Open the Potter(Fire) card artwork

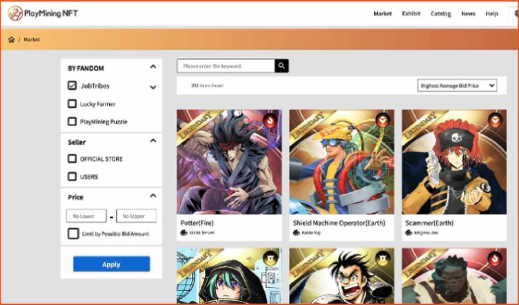pos(229,162)
